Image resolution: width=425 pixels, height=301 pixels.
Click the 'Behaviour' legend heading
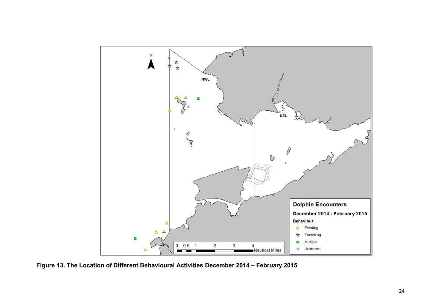click(303, 221)
